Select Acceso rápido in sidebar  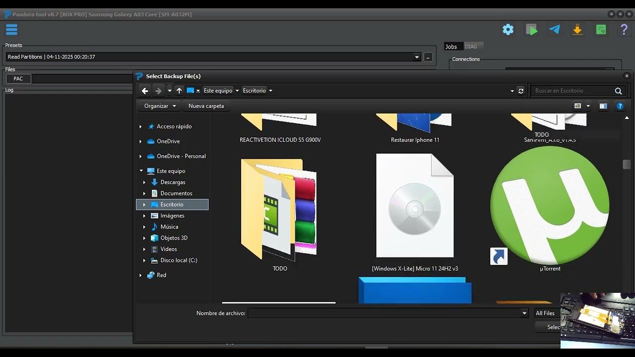pos(174,126)
